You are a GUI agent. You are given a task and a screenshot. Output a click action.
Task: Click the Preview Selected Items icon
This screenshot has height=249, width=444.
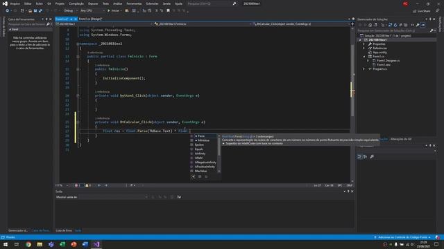pos(422,25)
